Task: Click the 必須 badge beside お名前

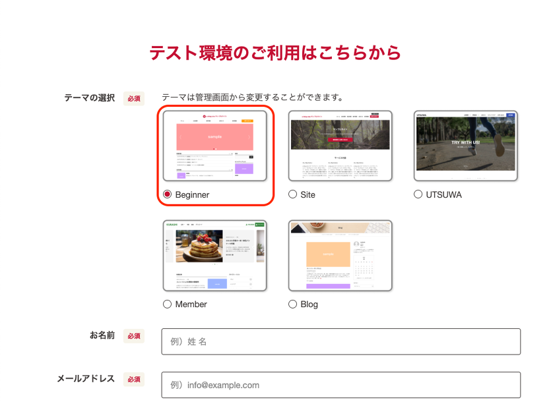Action: click(134, 336)
